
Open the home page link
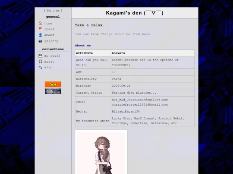[48, 23]
